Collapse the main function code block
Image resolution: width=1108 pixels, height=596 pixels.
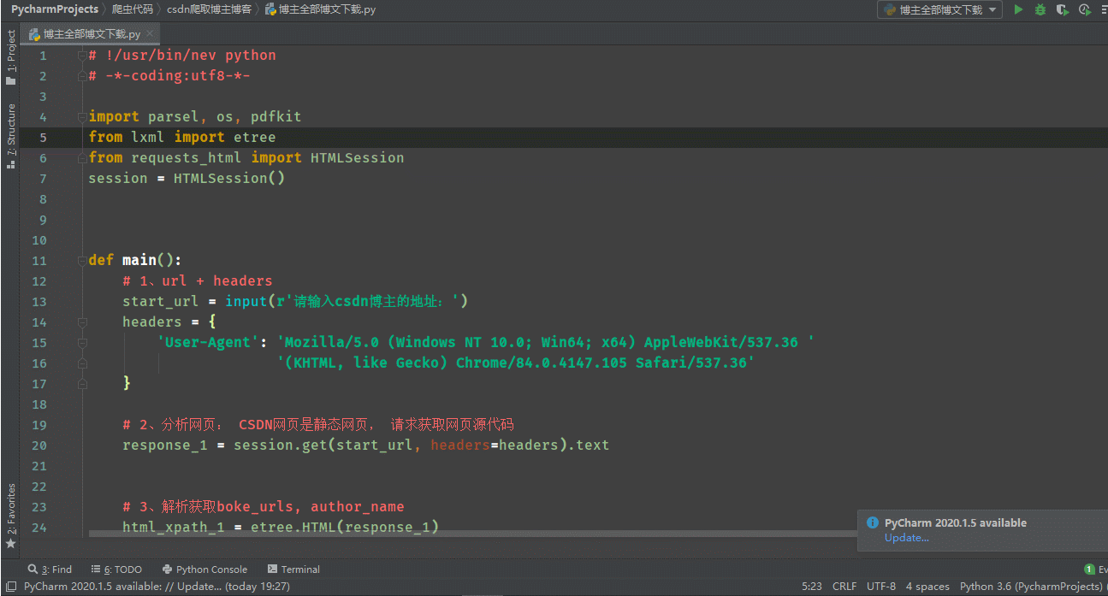click(x=82, y=259)
